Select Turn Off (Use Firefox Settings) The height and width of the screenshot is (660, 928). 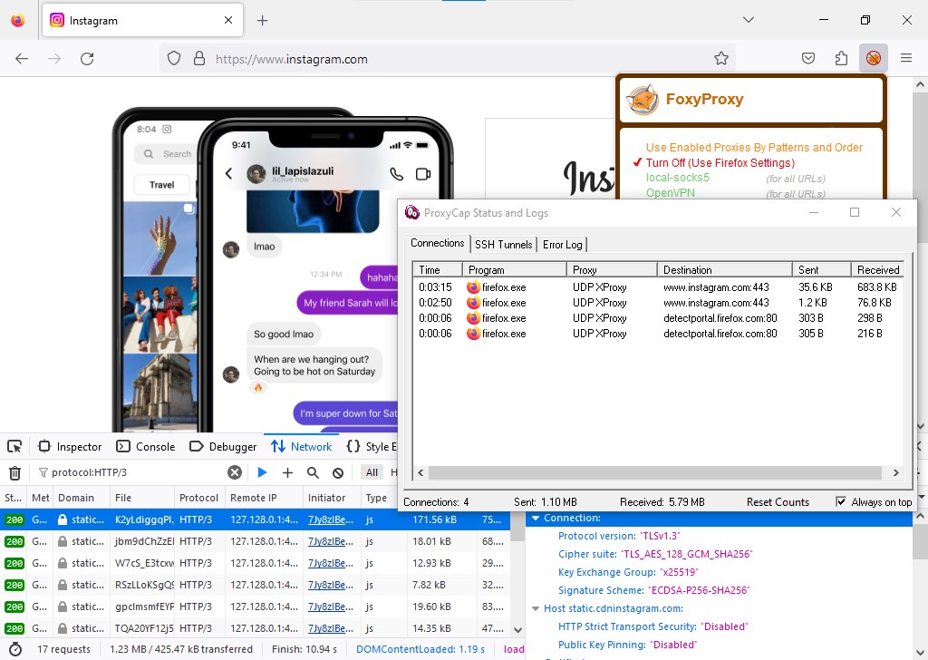click(720, 163)
